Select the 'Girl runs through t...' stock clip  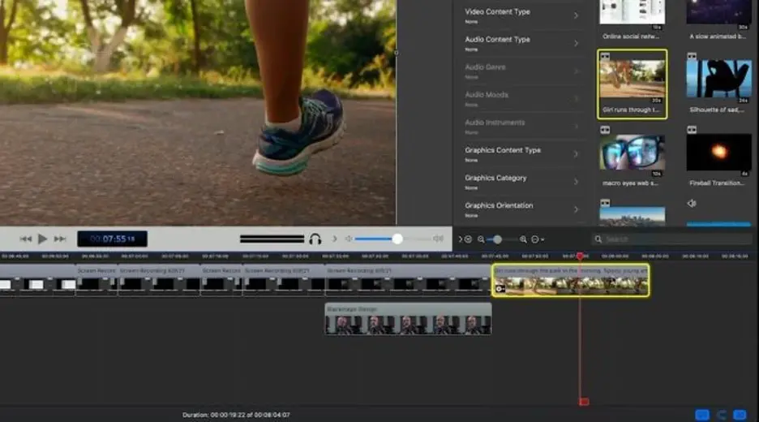(x=632, y=79)
